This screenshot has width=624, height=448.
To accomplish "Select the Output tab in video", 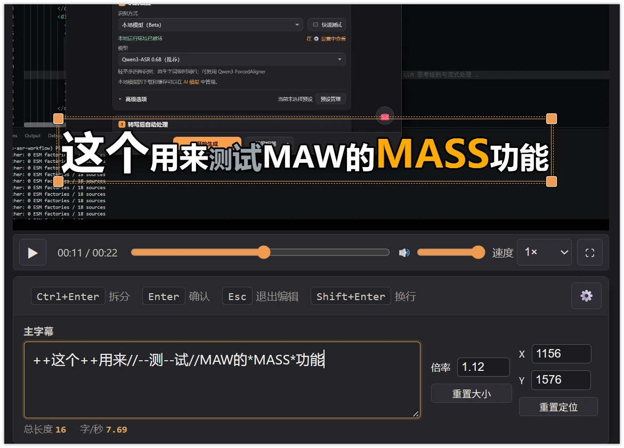I will (x=33, y=136).
